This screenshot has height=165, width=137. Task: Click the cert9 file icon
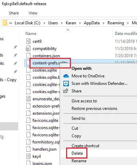[28, 41]
